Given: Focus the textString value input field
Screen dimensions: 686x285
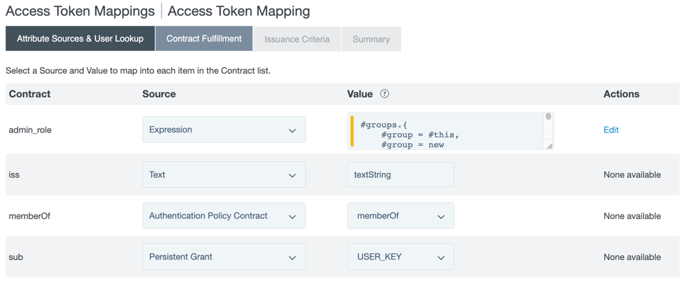Looking at the screenshot, I should [x=401, y=175].
